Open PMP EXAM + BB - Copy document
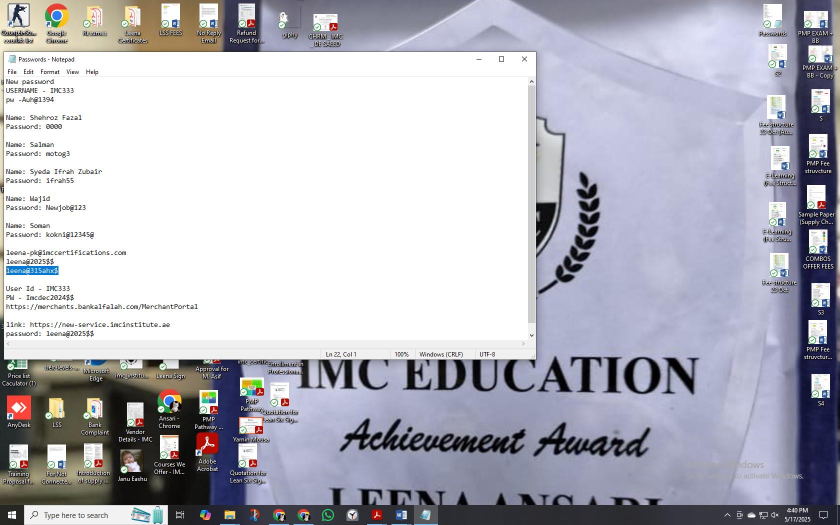The height and width of the screenshot is (525, 840). (819, 62)
